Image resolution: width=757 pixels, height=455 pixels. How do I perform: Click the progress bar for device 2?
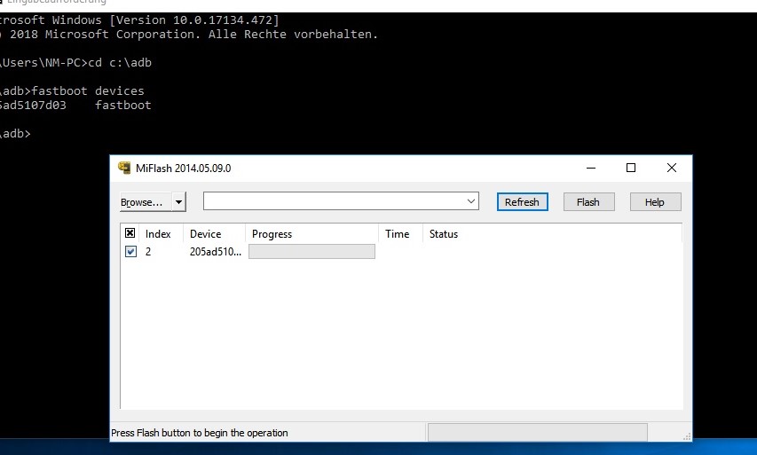[311, 251]
